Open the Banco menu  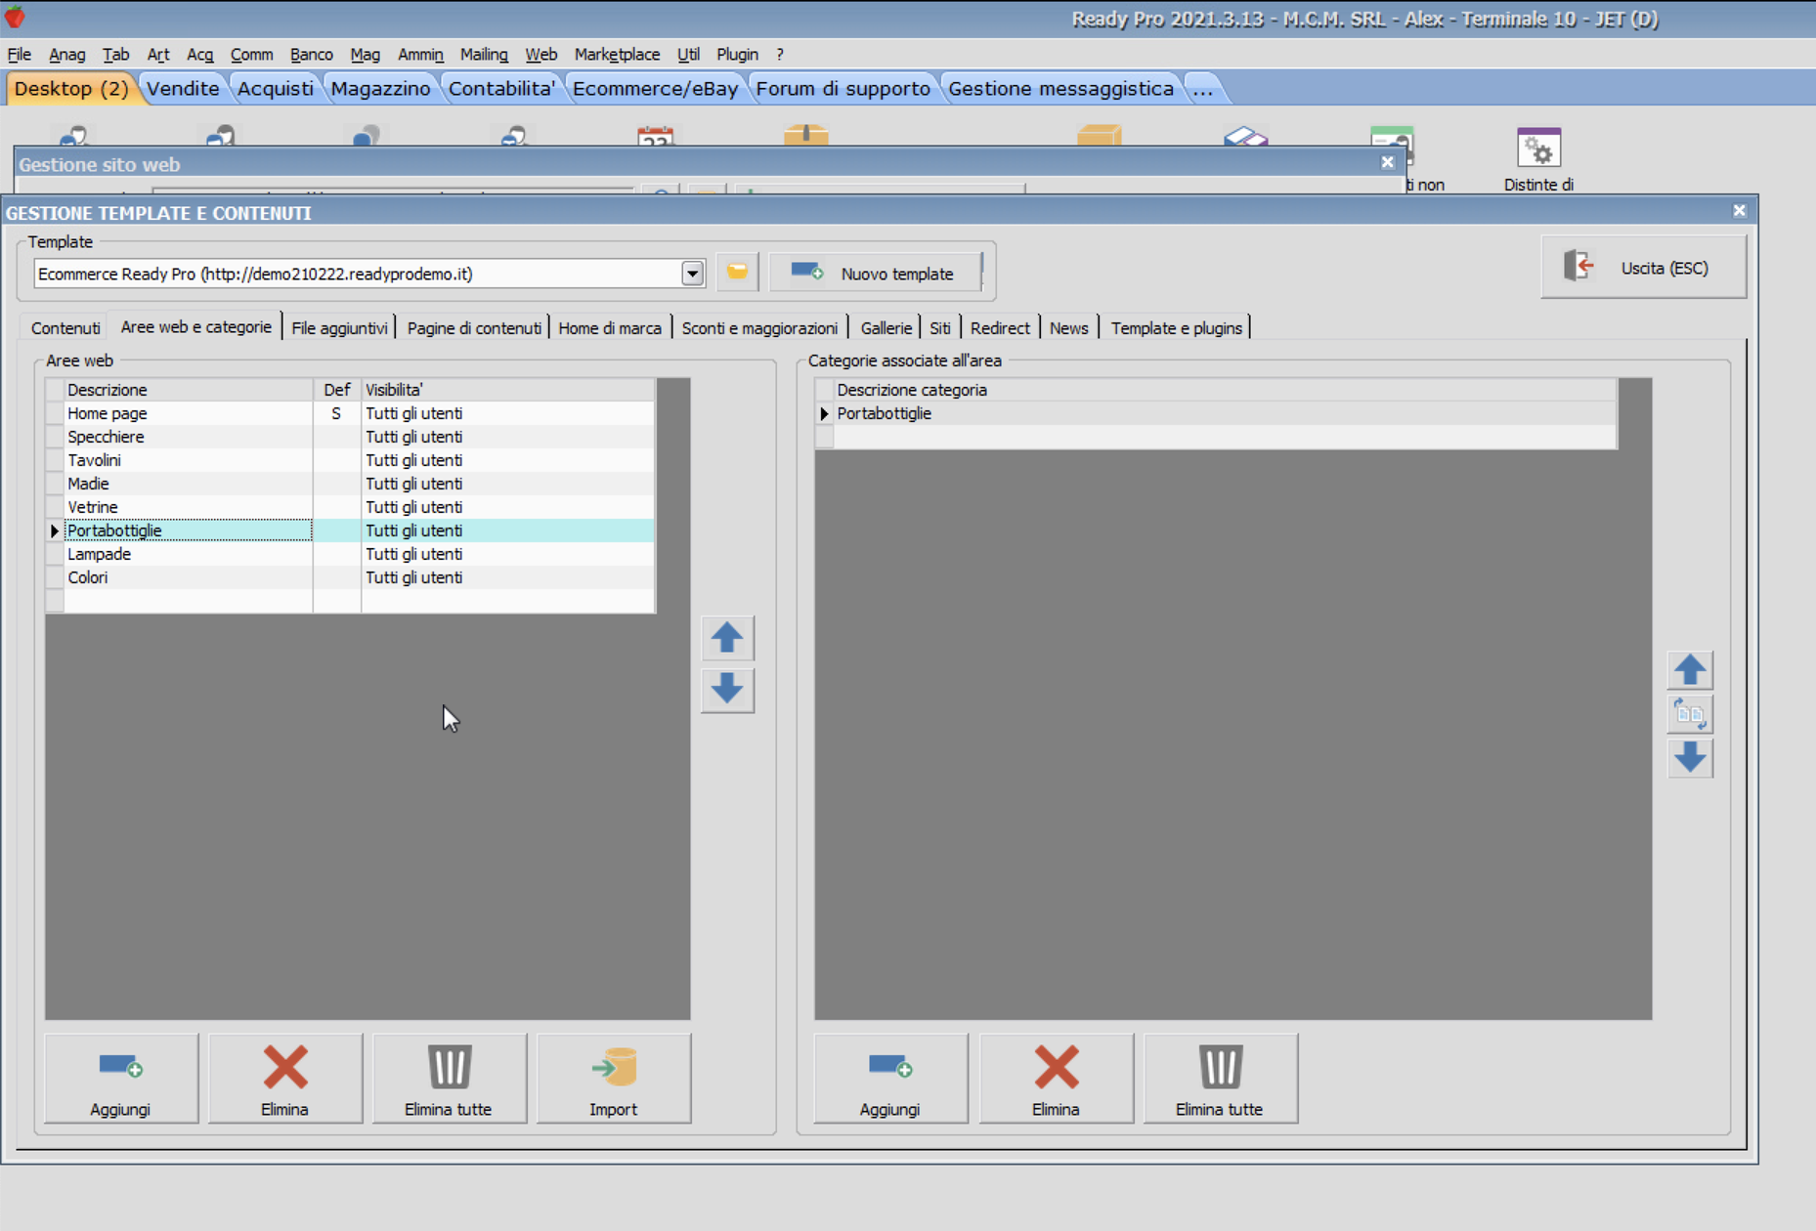click(312, 55)
